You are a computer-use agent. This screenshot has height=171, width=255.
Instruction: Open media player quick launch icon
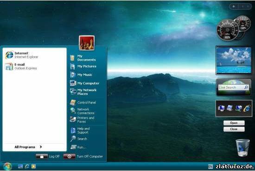[x=33, y=166]
